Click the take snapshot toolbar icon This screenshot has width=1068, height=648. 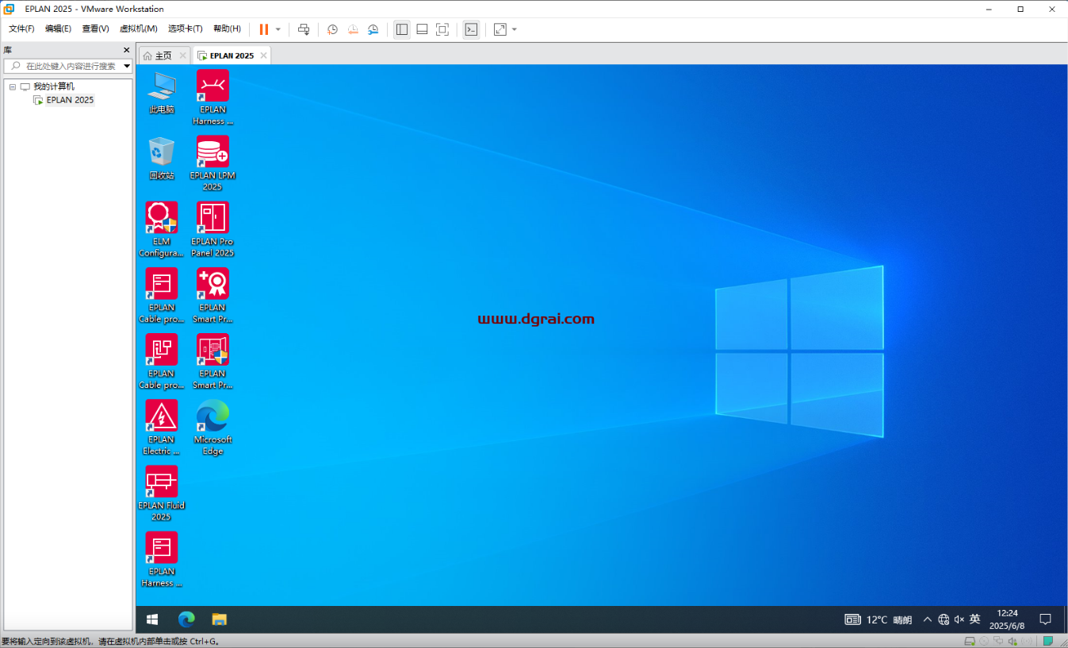click(x=332, y=29)
